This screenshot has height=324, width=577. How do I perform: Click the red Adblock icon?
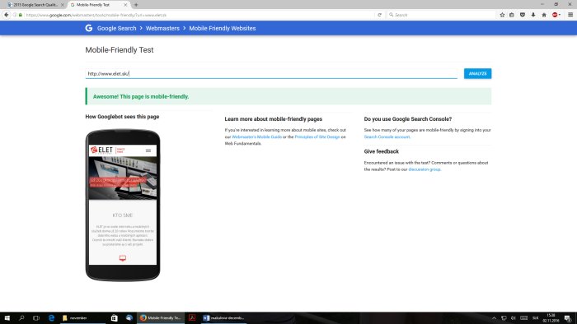555,15
